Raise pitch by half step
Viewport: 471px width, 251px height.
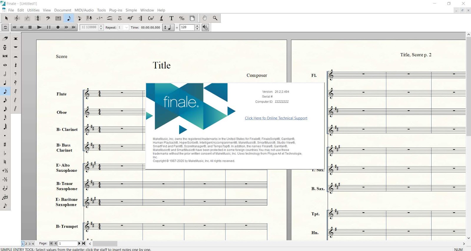(5, 171)
